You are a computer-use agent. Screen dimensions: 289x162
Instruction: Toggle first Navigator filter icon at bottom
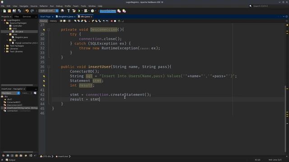3,156
